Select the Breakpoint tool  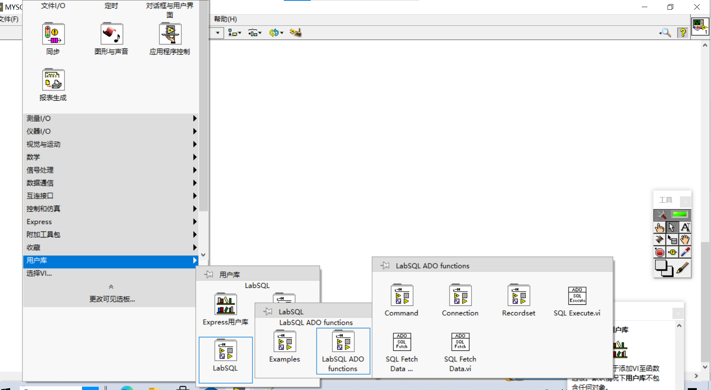coord(659,252)
